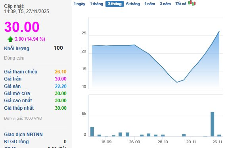228x148 pixels.
Task: Show Tất cả full history range
Action: pyautogui.click(x=181, y=4)
